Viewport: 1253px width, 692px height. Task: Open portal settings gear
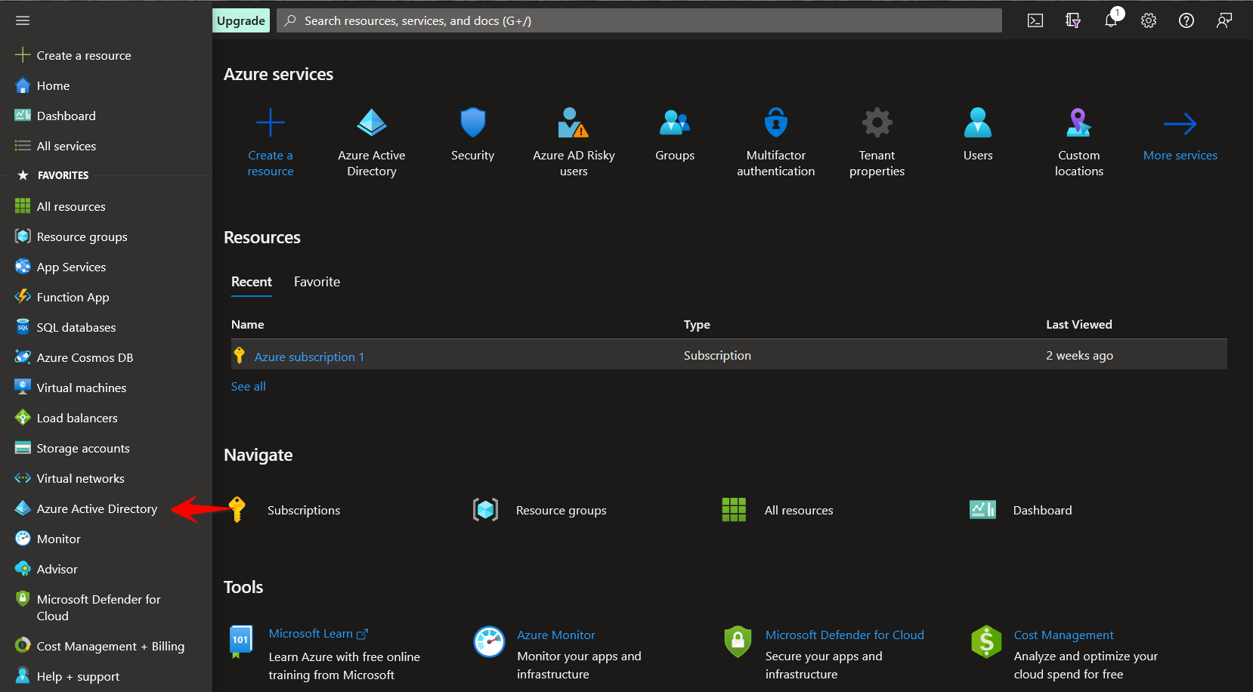(1149, 20)
